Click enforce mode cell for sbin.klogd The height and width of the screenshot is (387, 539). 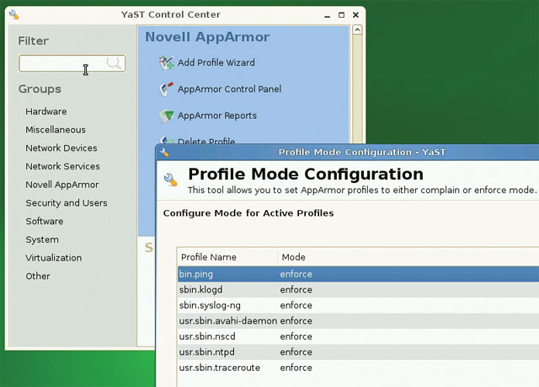tap(296, 290)
